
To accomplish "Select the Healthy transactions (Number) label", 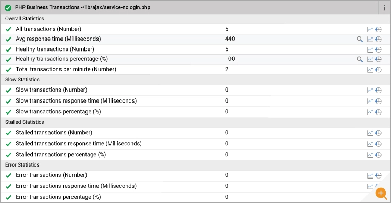I will [55, 49].
